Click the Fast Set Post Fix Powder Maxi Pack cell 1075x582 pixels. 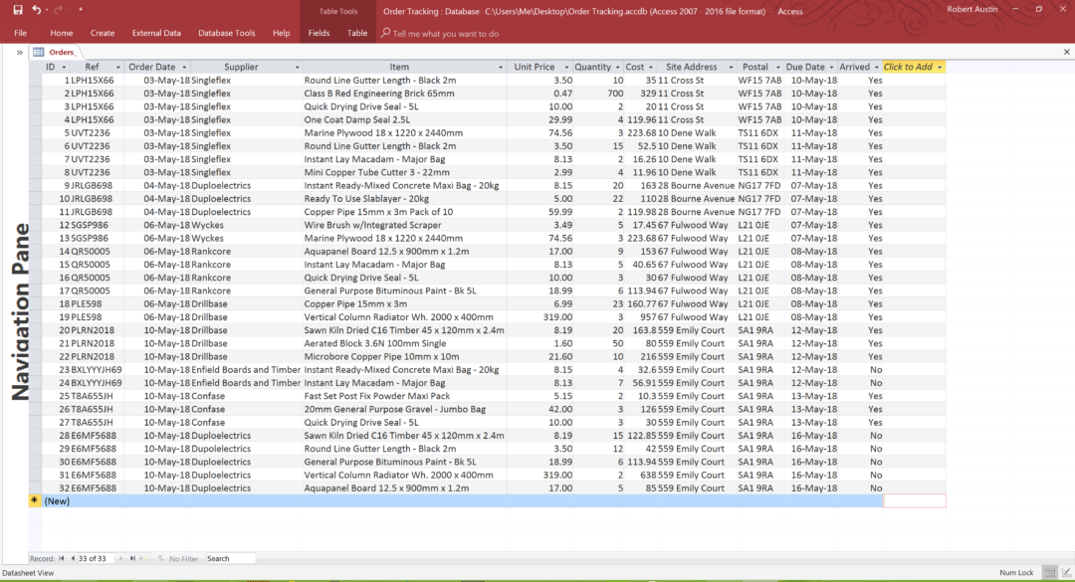pos(404,396)
